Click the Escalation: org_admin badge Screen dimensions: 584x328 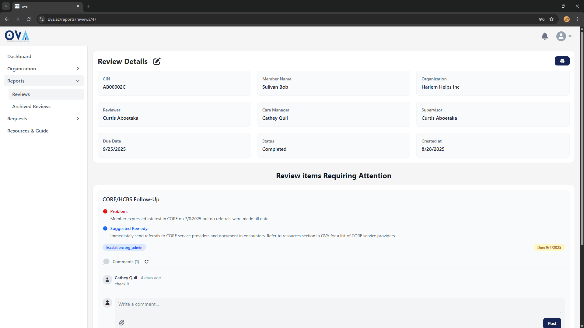pyautogui.click(x=124, y=248)
